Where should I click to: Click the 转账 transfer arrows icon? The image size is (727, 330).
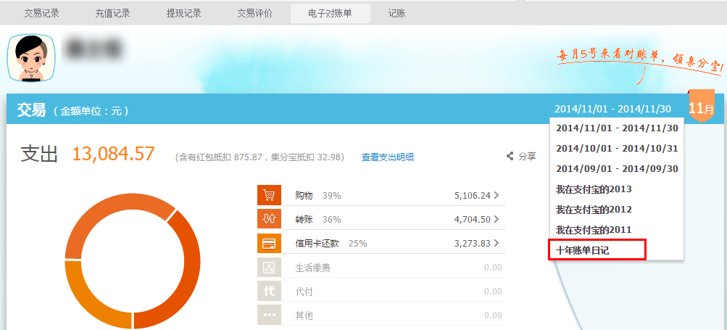(269, 219)
